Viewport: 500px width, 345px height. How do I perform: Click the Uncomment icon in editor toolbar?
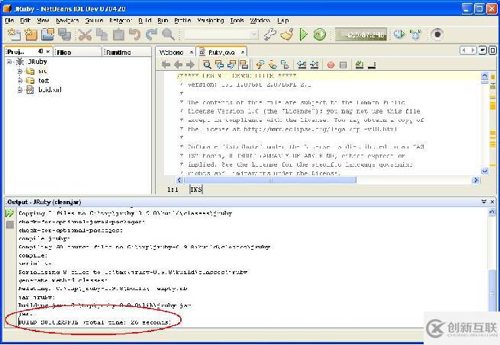pos(372,65)
